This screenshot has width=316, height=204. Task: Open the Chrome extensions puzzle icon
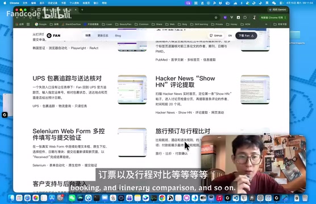tap(245, 18)
